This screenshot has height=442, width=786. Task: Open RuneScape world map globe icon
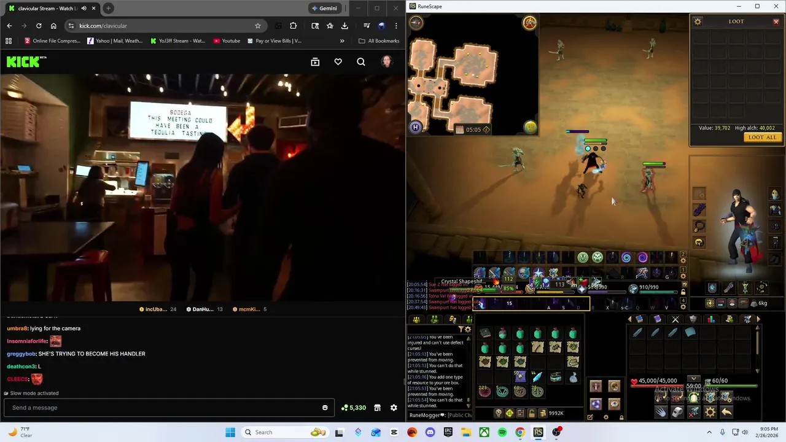point(530,127)
